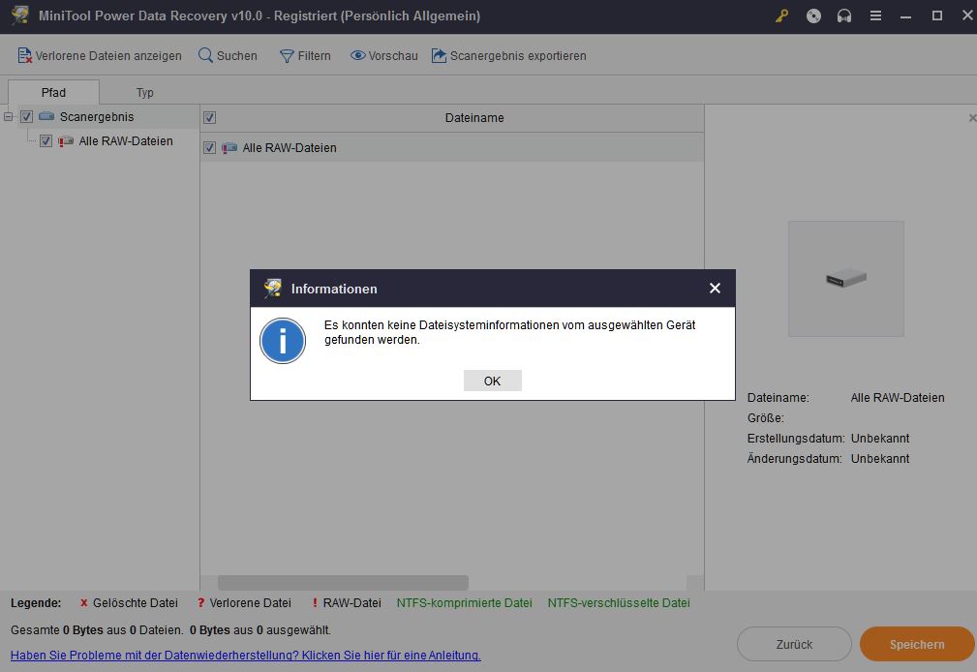Select Scanergebnis tree item

click(97, 116)
